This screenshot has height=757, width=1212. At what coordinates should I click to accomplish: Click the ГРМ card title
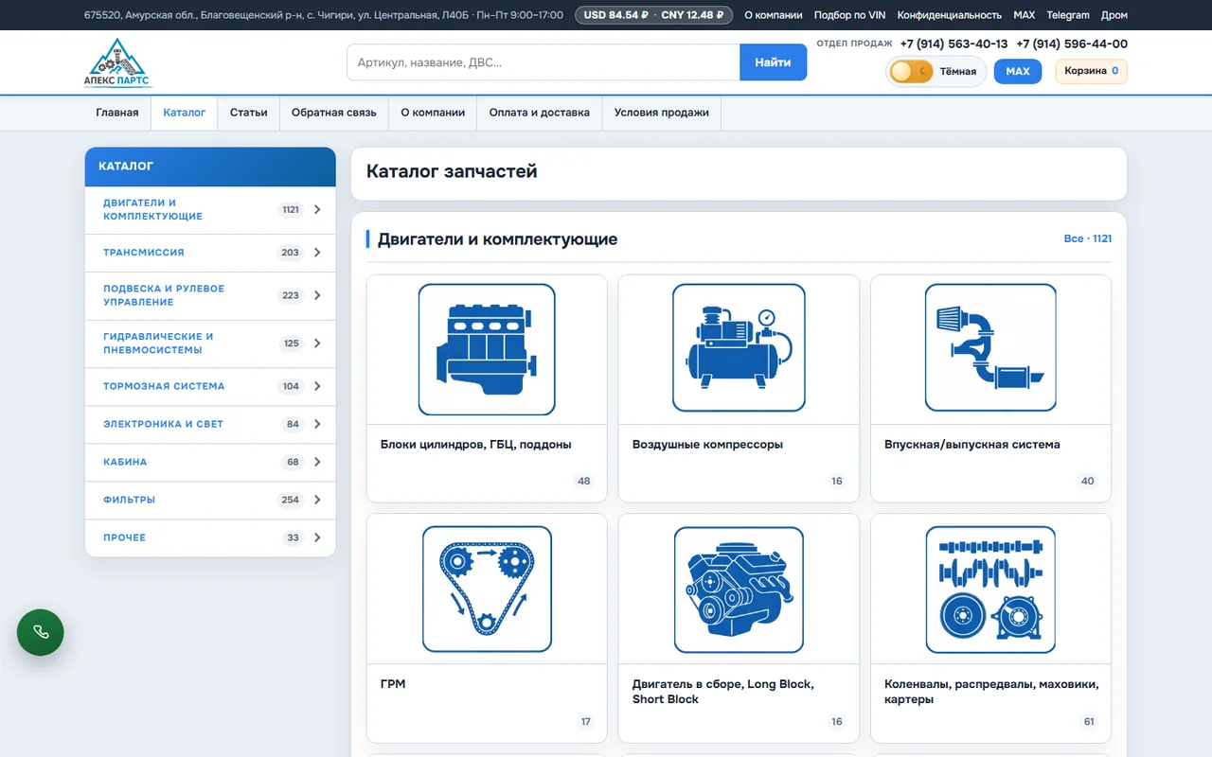[392, 683]
